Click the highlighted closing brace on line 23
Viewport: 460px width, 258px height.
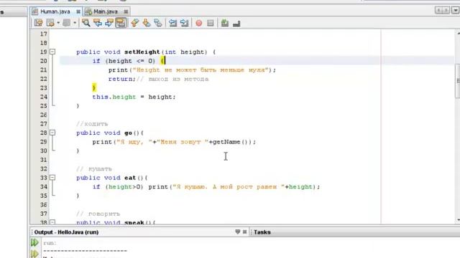point(94,87)
